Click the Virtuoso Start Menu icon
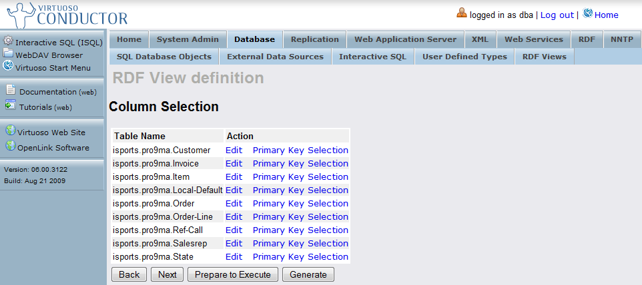642x285 pixels. click(8, 66)
